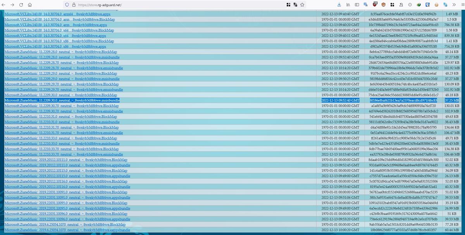Open the Library bookmarks icon

click(348, 5)
